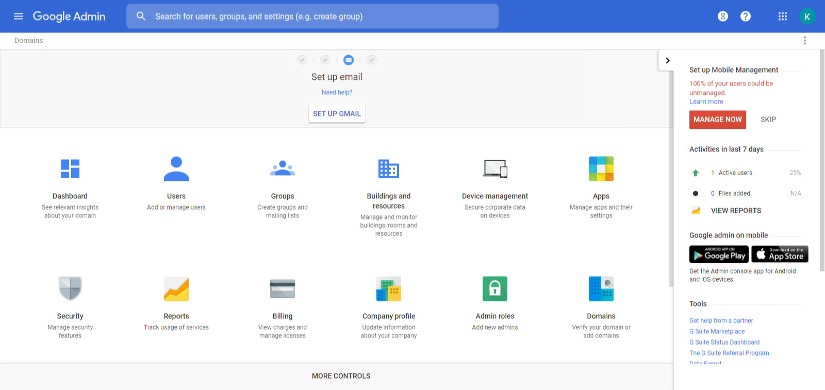Click MANAGE NOW button
Image resolution: width=825 pixels, height=390 pixels.
717,120
